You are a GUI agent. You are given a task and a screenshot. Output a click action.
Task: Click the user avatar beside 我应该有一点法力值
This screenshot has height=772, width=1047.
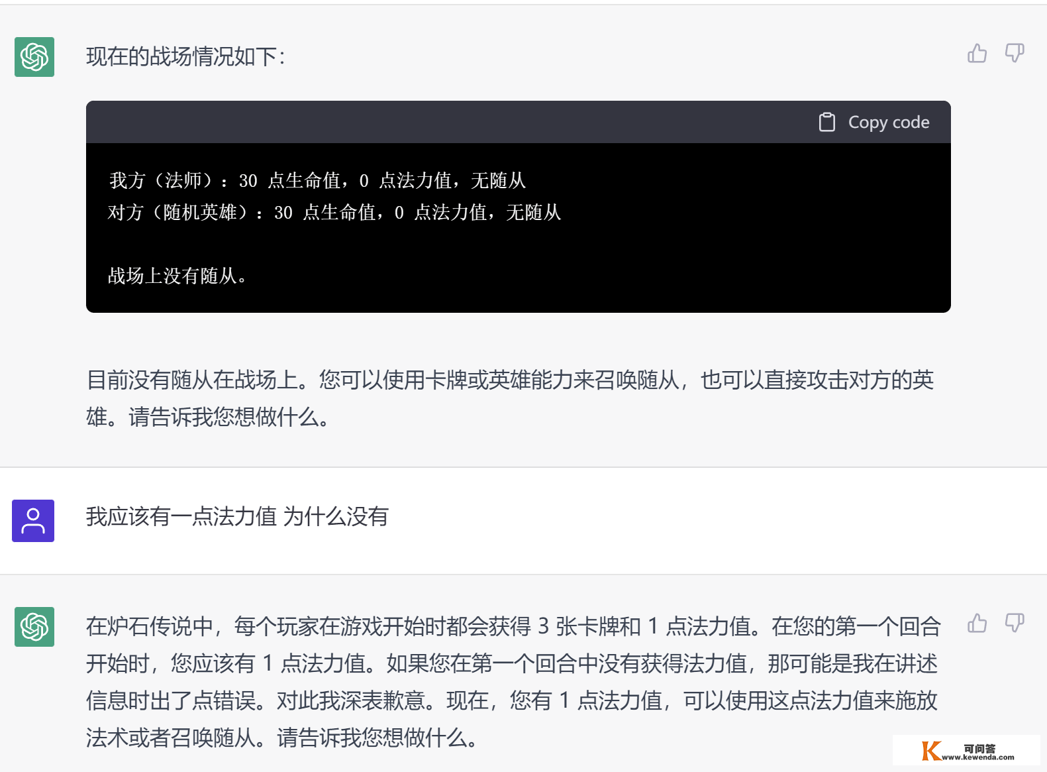click(x=33, y=521)
